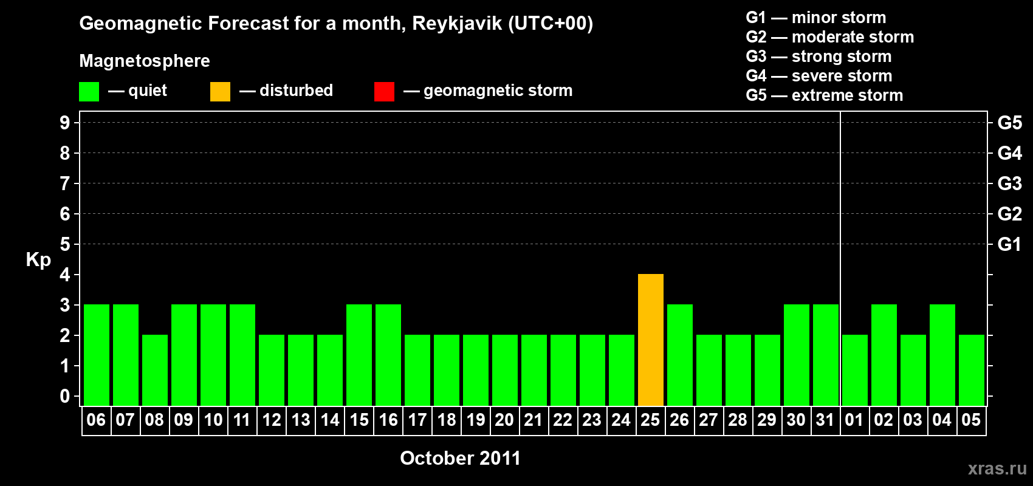Click the G1 label on right axis
Viewport: 1033px width, 486px height.
click(1010, 244)
